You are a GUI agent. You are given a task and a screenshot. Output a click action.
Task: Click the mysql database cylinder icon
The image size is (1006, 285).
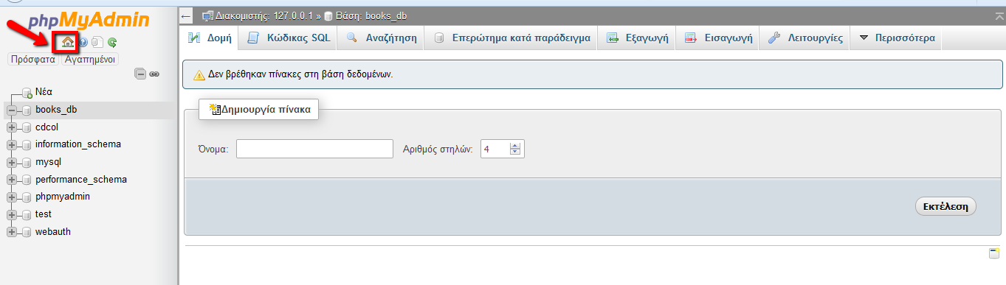(27, 163)
